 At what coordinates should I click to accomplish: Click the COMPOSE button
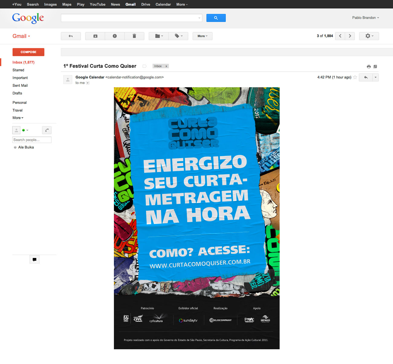[28, 52]
